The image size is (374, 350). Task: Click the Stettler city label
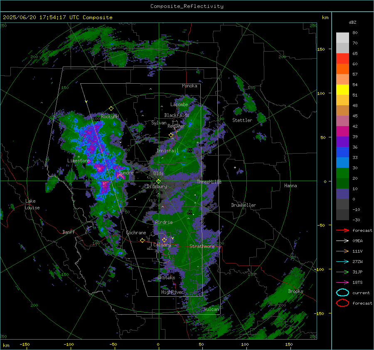coord(242,120)
